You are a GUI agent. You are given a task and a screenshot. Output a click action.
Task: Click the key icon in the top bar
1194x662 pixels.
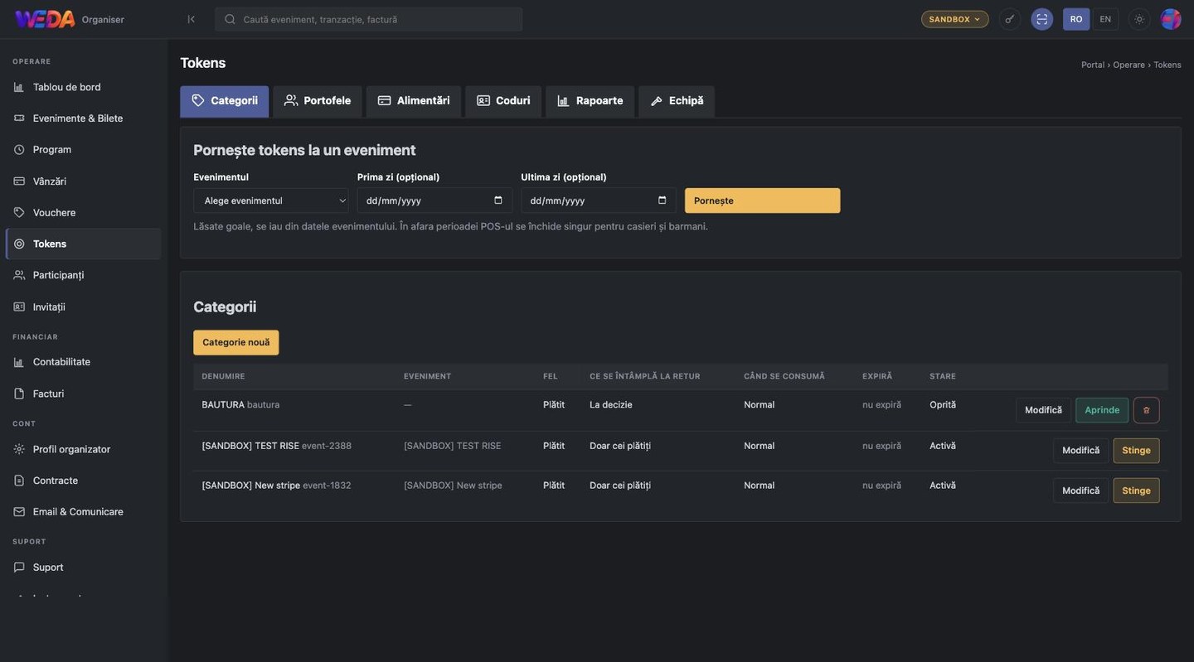[1009, 19]
